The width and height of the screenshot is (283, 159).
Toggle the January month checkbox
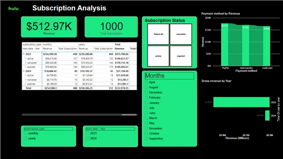coord(146,102)
